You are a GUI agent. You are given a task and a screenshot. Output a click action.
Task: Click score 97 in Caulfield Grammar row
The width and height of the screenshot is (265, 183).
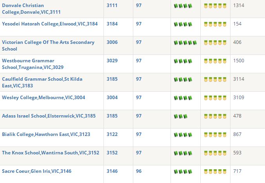pyautogui.click(x=139, y=79)
